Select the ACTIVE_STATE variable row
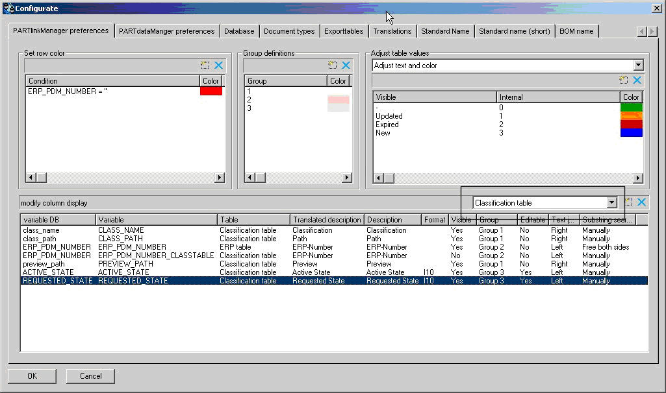 pyautogui.click(x=334, y=272)
